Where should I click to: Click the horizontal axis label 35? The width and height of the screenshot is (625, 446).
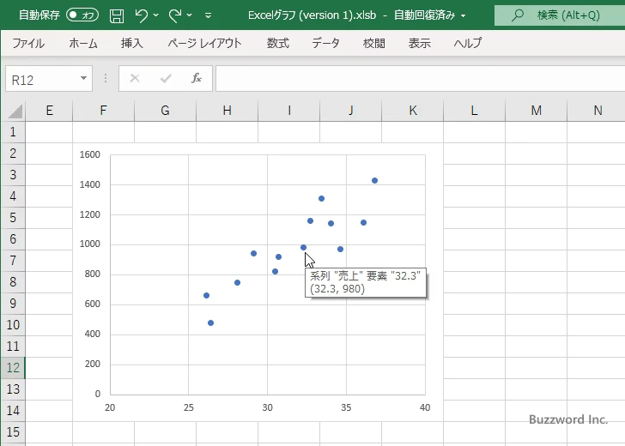point(346,407)
